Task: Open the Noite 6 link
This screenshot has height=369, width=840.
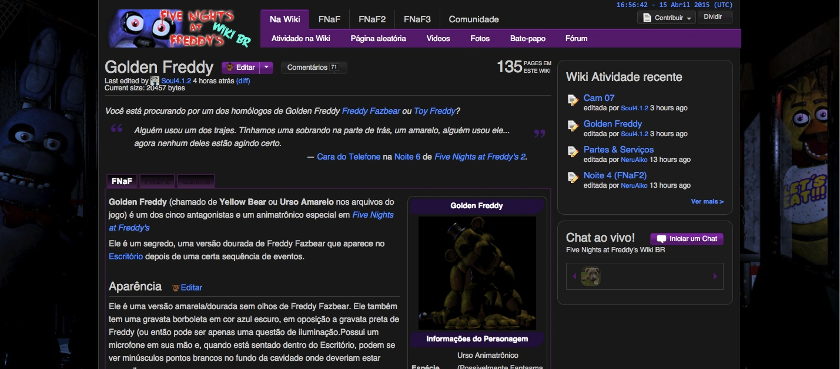Action: click(407, 157)
